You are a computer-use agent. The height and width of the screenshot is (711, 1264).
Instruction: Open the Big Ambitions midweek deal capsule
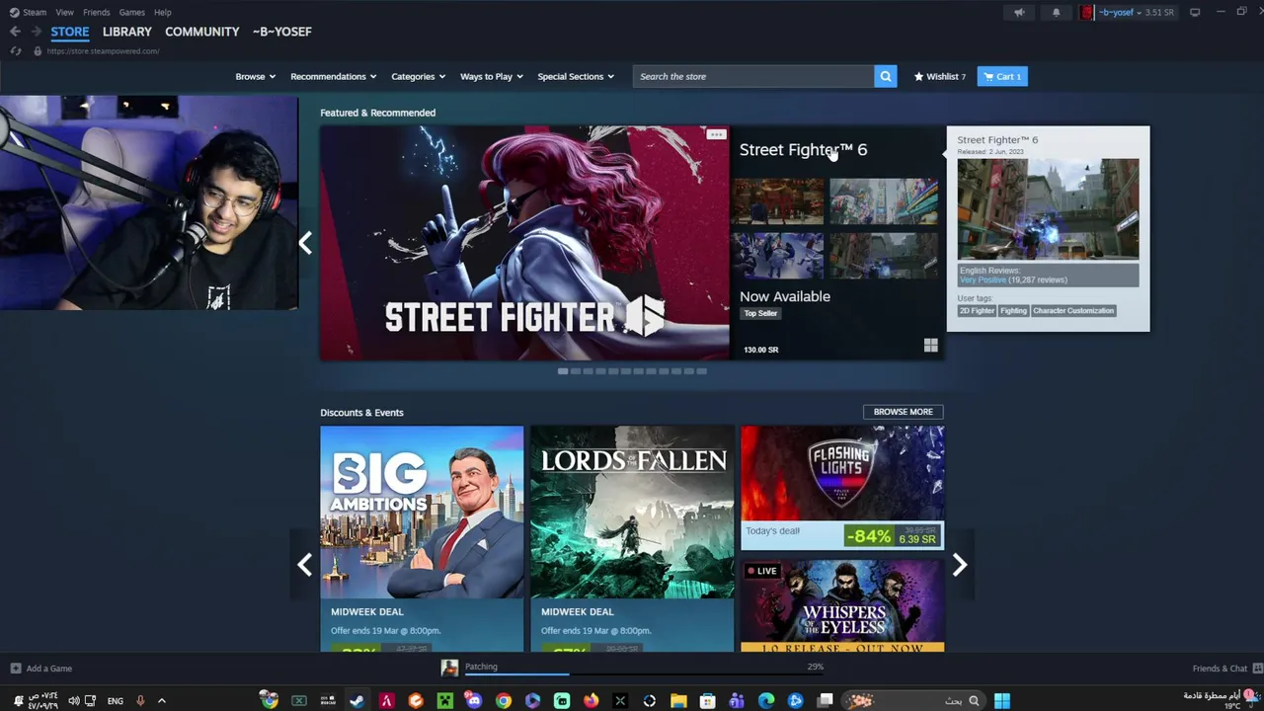[x=422, y=539]
